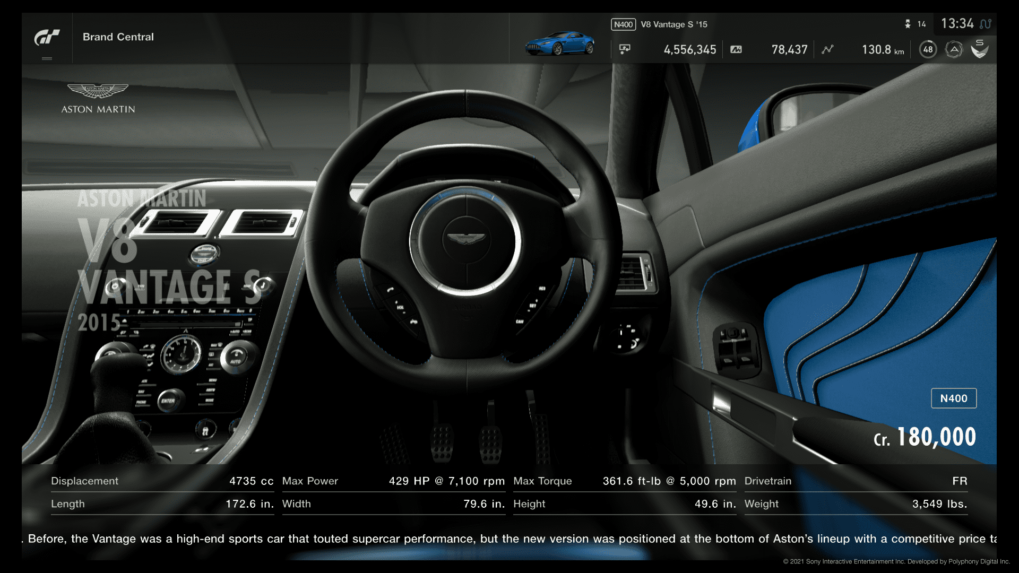The height and width of the screenshot is (573, 1019).
Task: Click the trophy count icon
Action: click(908, 24)
